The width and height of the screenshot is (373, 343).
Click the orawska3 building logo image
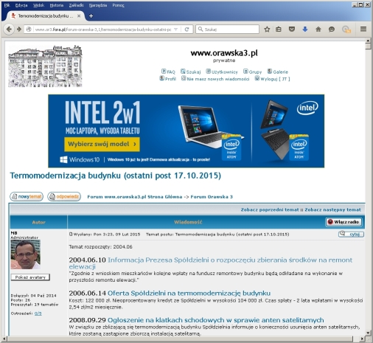45,66
